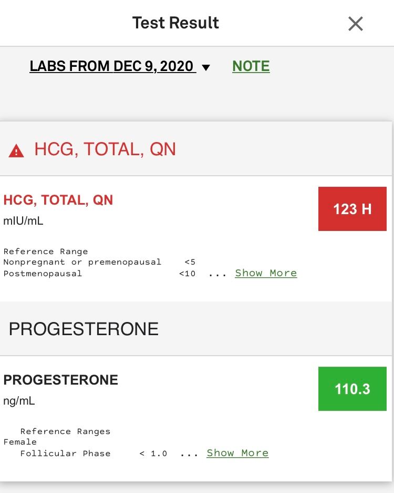Open the NOTE link

tap(251, 66)
